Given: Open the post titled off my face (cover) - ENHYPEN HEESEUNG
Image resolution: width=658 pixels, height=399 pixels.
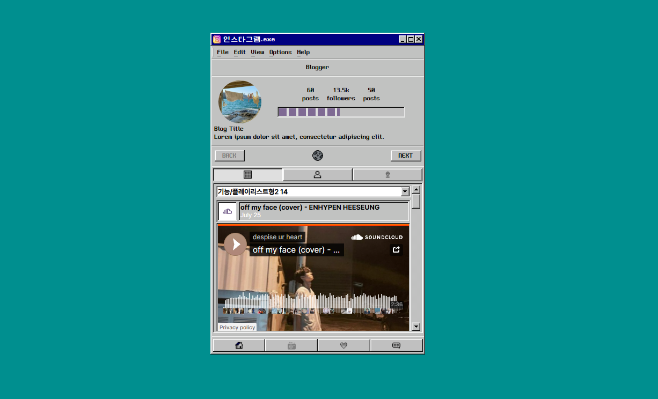Looking at the screenshot, I should coord(310,208).
